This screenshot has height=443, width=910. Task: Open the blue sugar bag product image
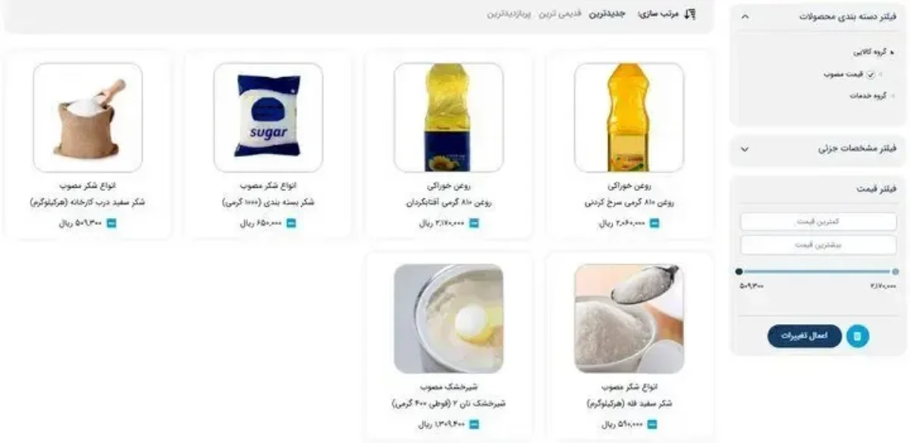pos(268,117)
